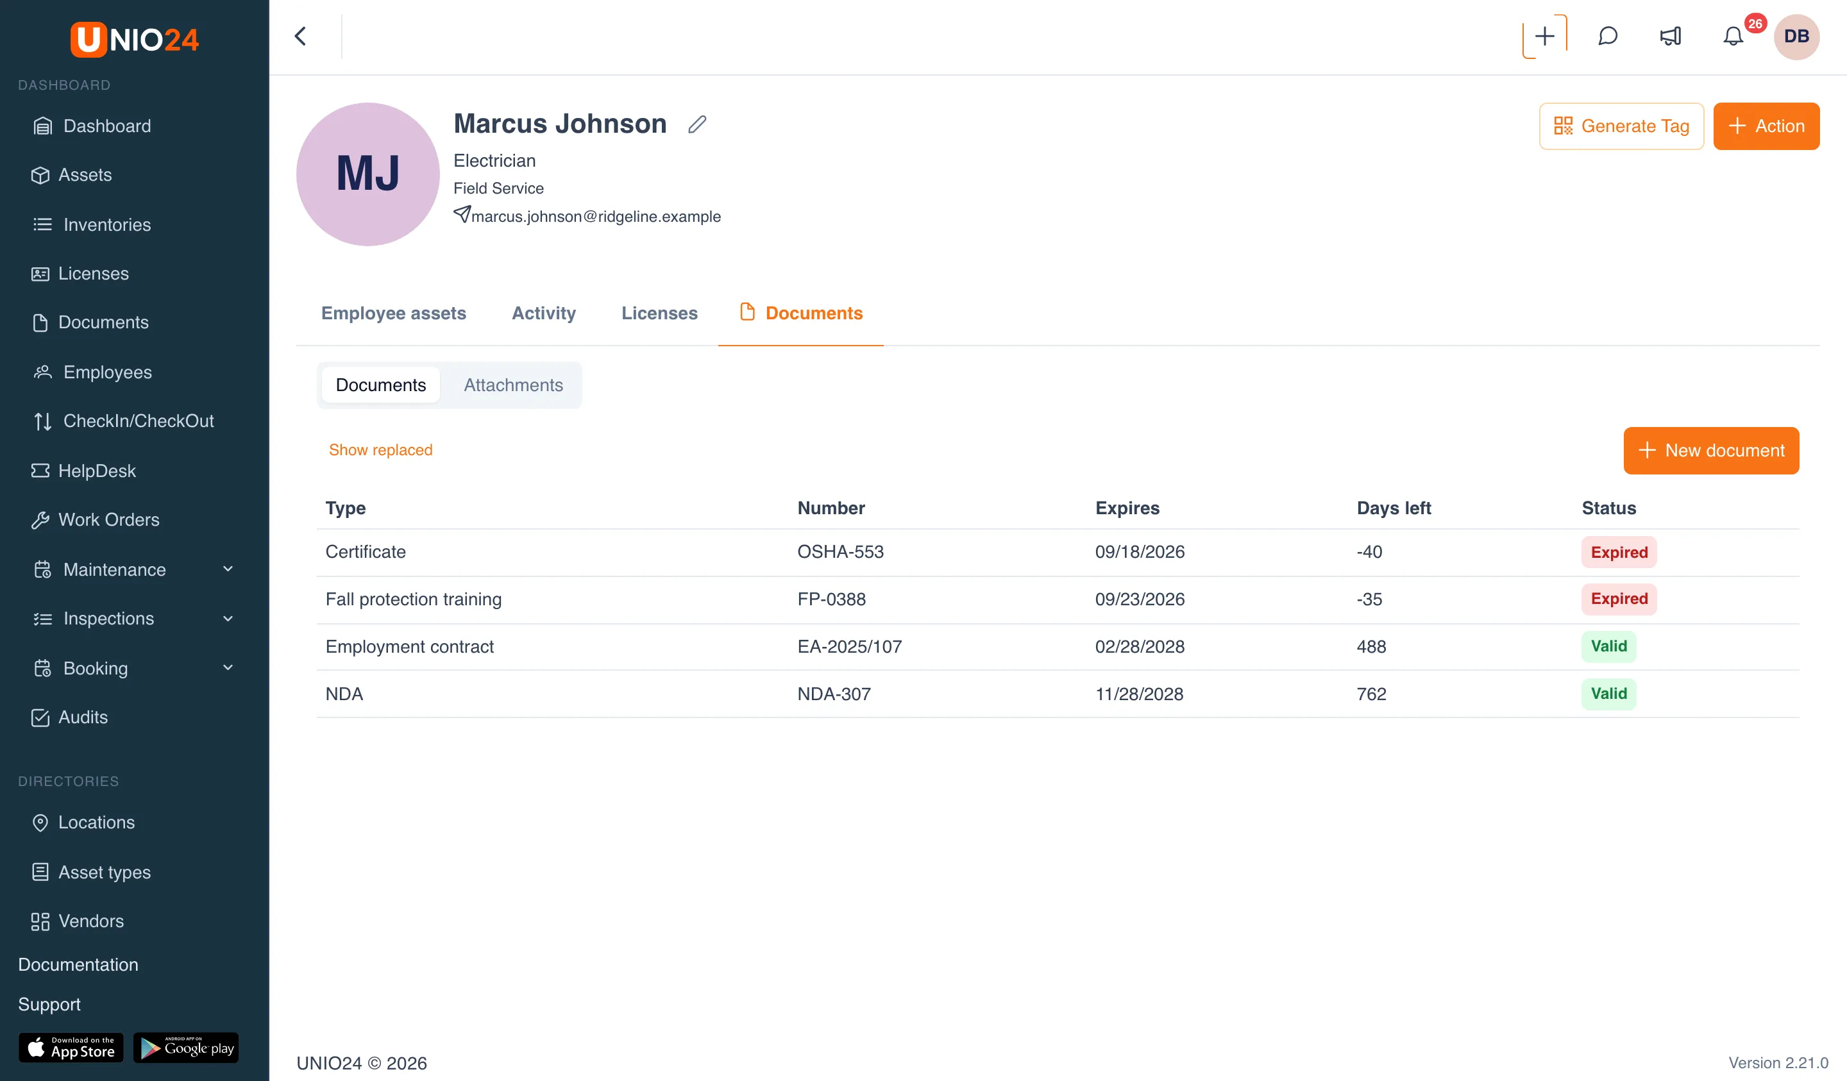Open HelpDesk in the sidebar
Screen dimensions: 1847x1081
83,471
